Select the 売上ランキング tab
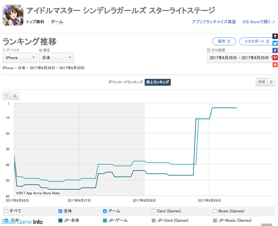This screenshot has width=278, height=226. tap(158, 82)
